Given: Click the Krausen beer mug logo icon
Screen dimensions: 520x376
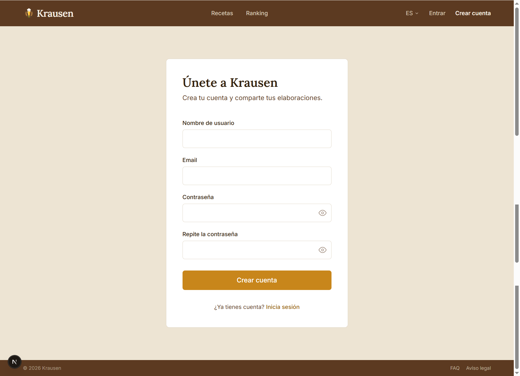Looking at the screenshot, I should tap(29, 13).
